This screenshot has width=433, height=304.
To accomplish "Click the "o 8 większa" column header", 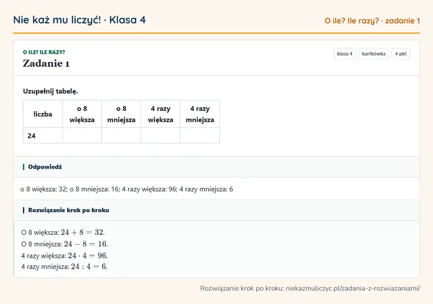I will coord(82,114).
